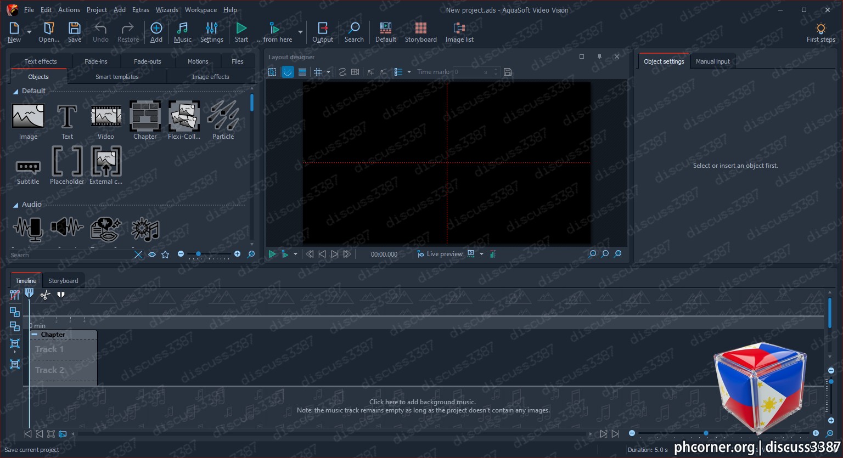Toggle the selection frame tool in Layout designer

point(272,72)
